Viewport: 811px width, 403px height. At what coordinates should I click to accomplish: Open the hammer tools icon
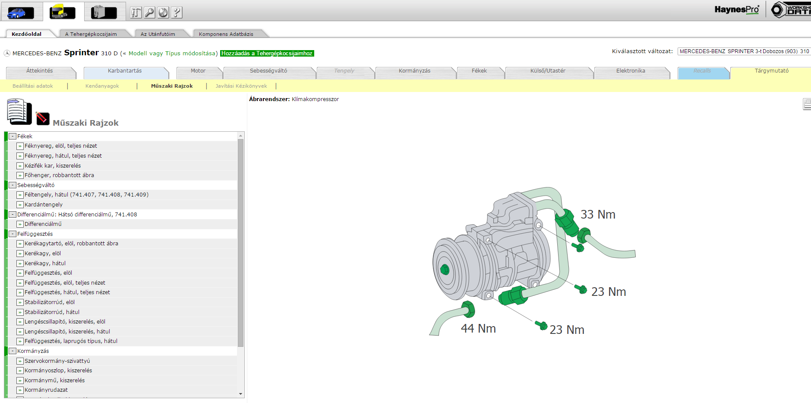(x=136, y=13)
